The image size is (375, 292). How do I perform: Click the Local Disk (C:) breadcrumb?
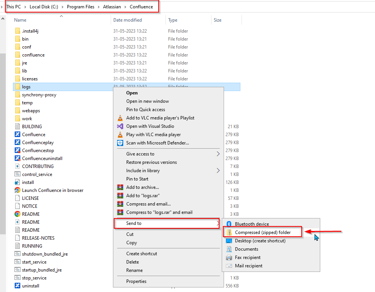pyautogui.click(x=44, y=7)
